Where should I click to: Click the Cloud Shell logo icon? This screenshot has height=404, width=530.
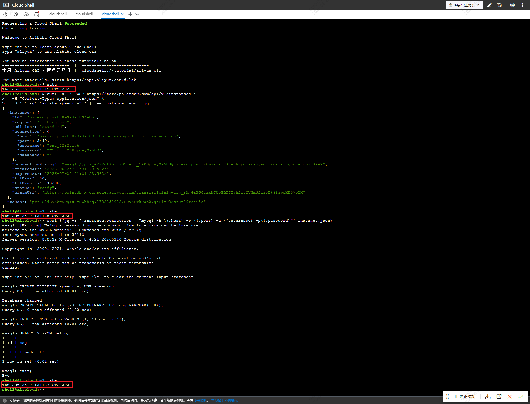point(6,5)
